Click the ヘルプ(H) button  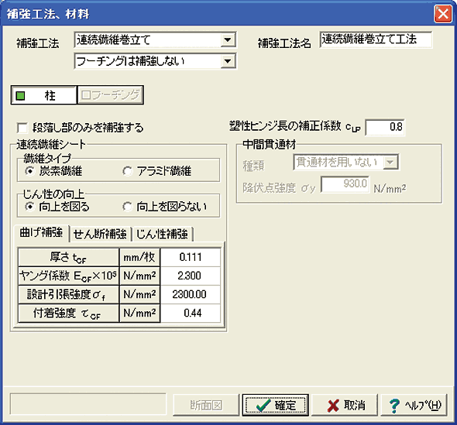(414, 405)
